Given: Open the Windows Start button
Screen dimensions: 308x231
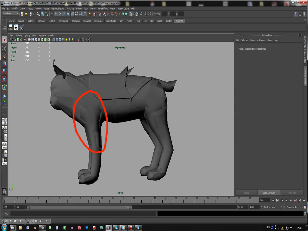Looking at the screenshot, I should pyautogui.click(x=4, y=228).
